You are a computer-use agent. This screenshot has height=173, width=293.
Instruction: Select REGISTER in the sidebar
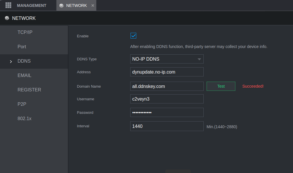tap(29, 90)
